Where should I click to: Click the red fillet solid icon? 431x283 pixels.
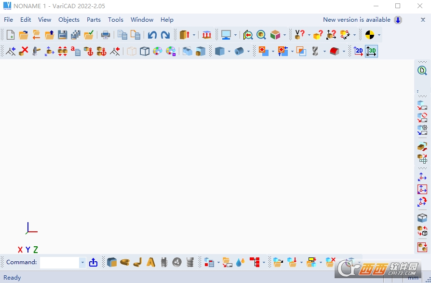point(334,51)
